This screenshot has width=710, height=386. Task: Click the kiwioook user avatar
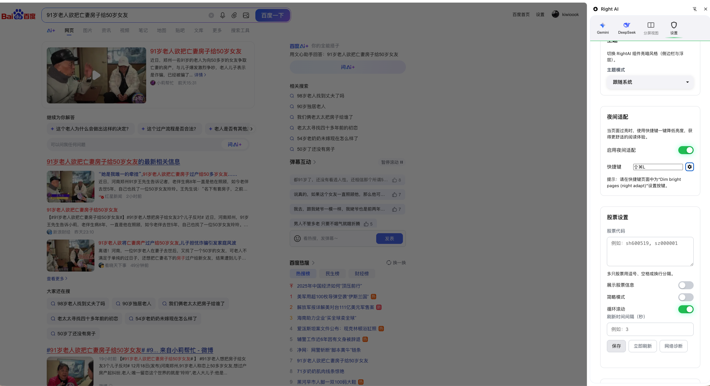pyautogui.click(x=555, y=14)
